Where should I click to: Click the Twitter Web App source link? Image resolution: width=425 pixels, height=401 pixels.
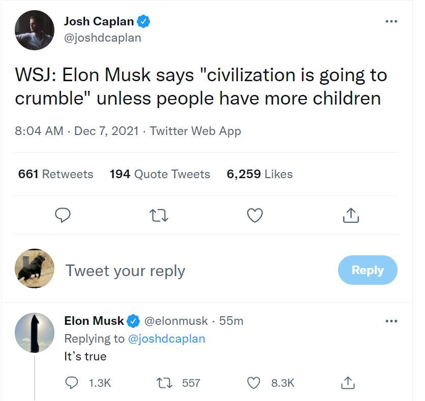[195, 131]
